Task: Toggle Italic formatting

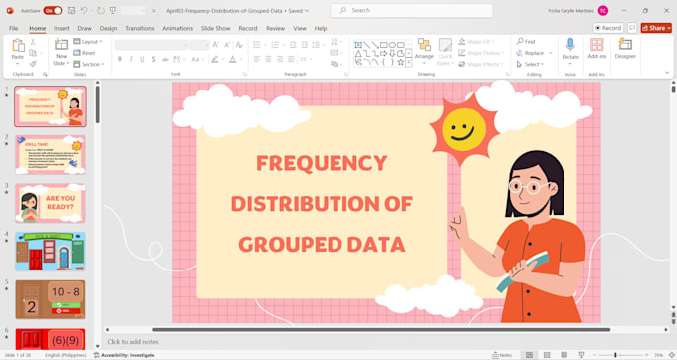Action: pyautogui.click(x=131, y=59)
